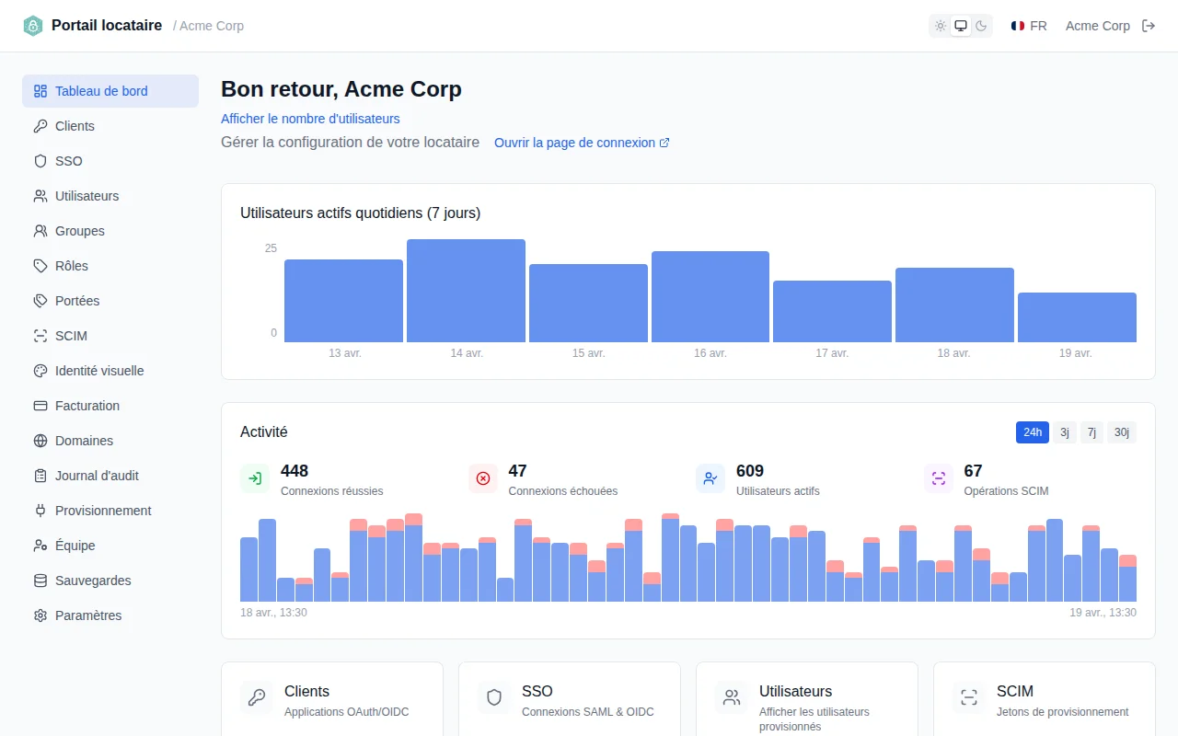The image size is (1178, 736).
Task: Click the logout arrow icon in header
Action: [1149, 26]
